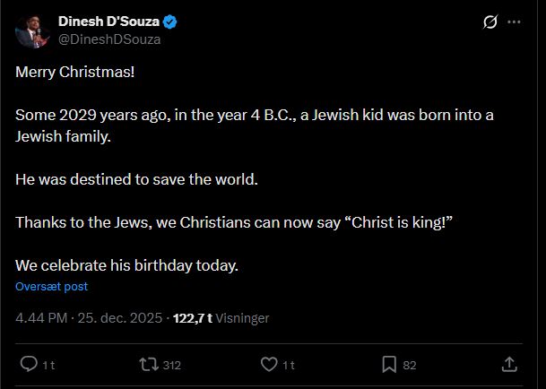Viewport: 546px width, 389px height.
Task: Click the "4.44 PM · 25. dec. 2025" timestamp
Action: (x=89, y=317)
